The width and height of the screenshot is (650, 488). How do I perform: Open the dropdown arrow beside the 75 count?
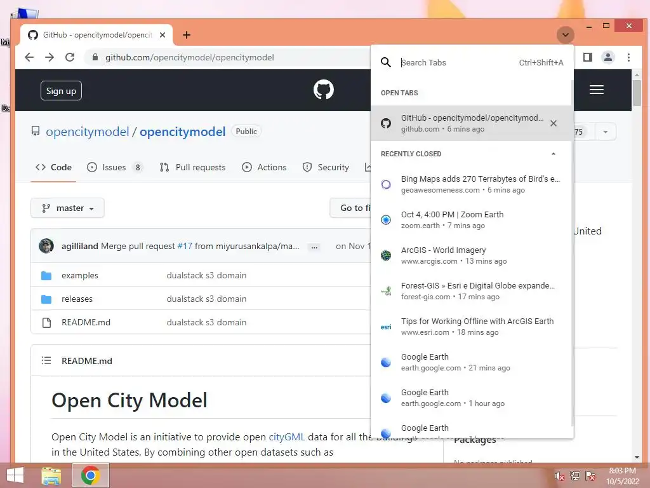605,132
